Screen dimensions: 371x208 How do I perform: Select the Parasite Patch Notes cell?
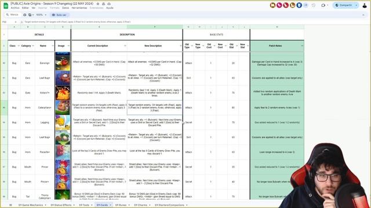point(277,152)
